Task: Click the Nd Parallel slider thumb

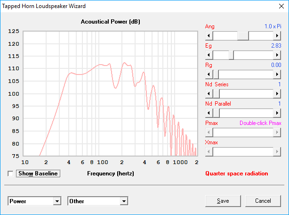Action: (x=216, y=113)
